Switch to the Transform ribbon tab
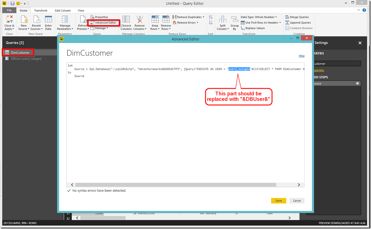Image resolution: width=371 pixels, height=229 pixels. click(41, 10)
